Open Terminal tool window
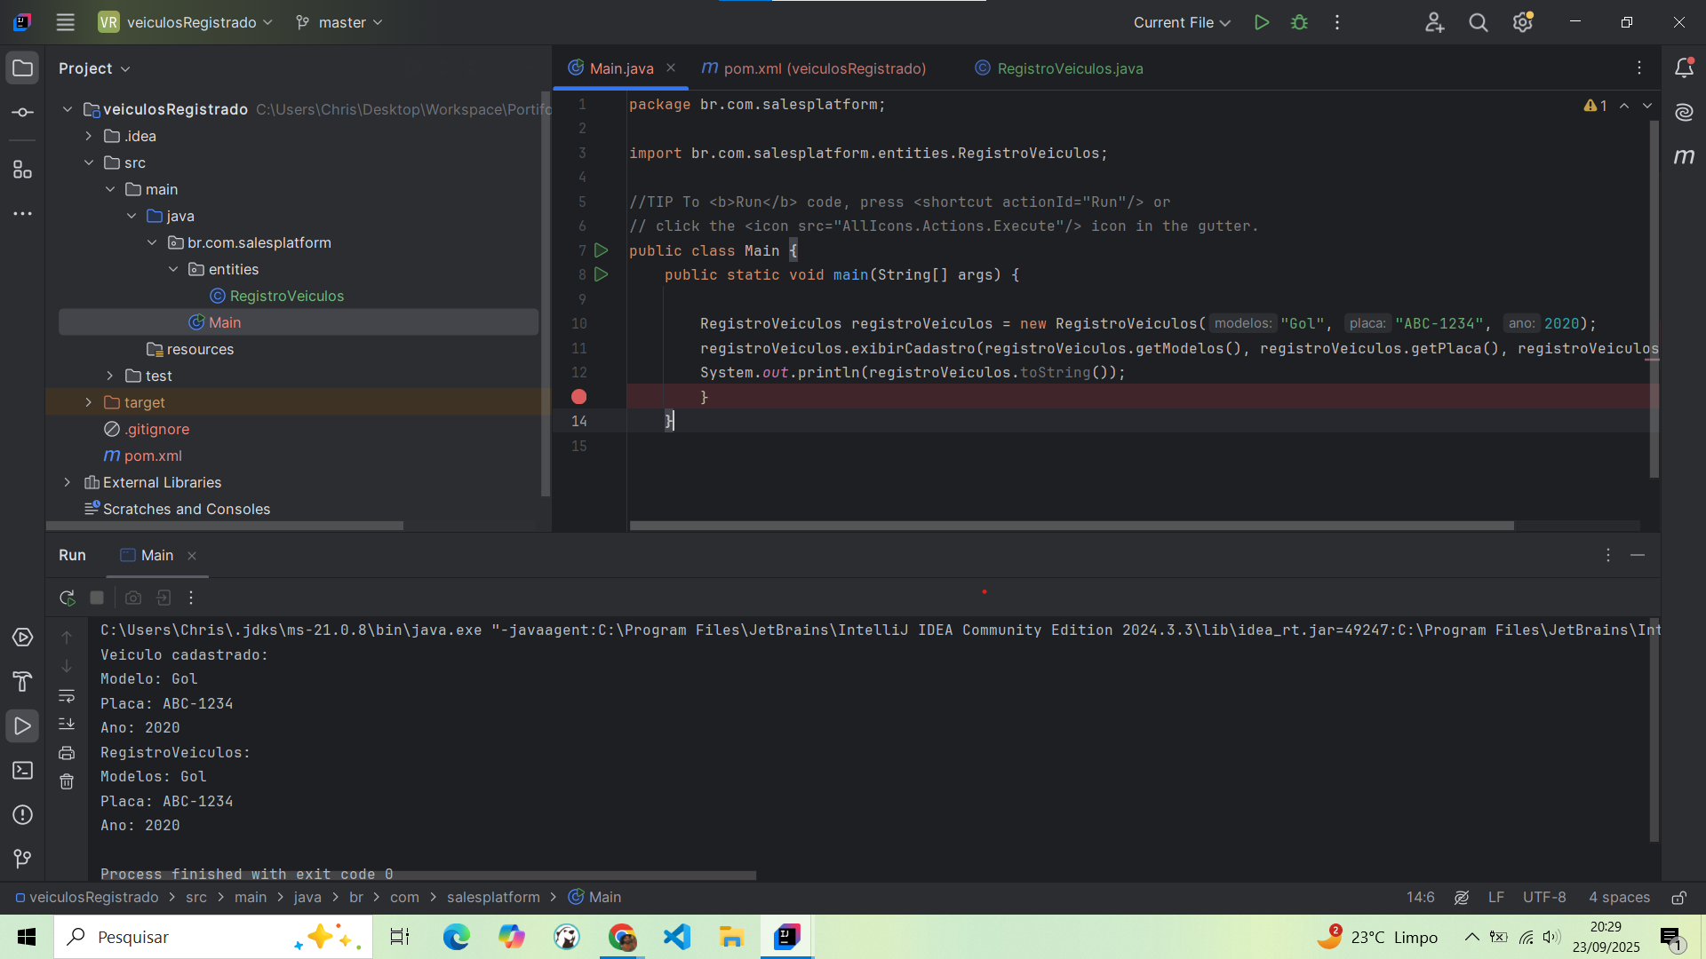Viewport: 1706px width, 959px height. click(x=23, y=771)
